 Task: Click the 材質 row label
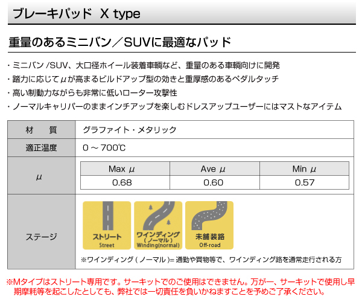coord(41,130)
